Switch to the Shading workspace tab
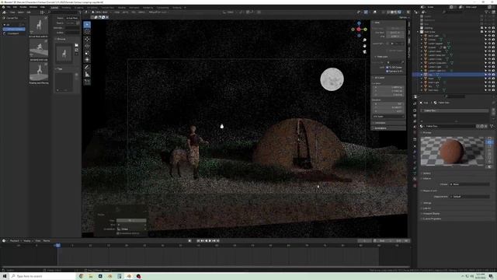497x280 pixels. point(121,7)
